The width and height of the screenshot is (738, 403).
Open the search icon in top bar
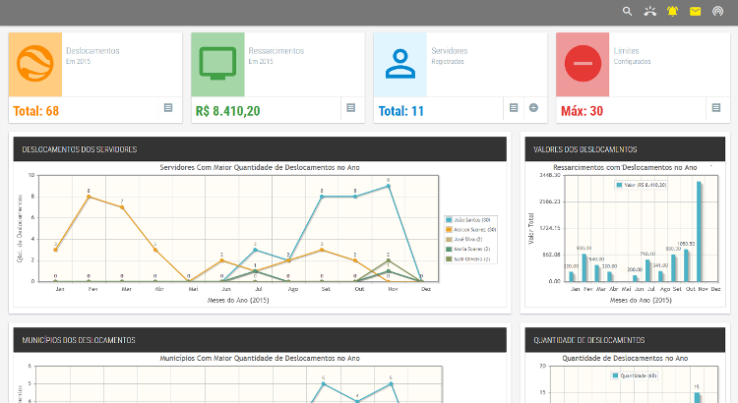627,11
